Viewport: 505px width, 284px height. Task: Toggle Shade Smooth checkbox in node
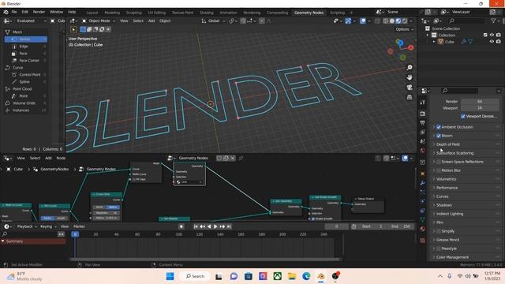[x=313, y=219]
